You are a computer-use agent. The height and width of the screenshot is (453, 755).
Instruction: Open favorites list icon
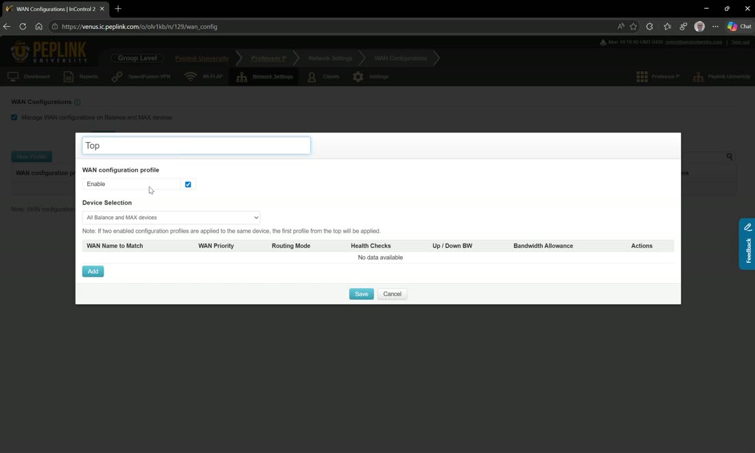[x=667, y=27]
